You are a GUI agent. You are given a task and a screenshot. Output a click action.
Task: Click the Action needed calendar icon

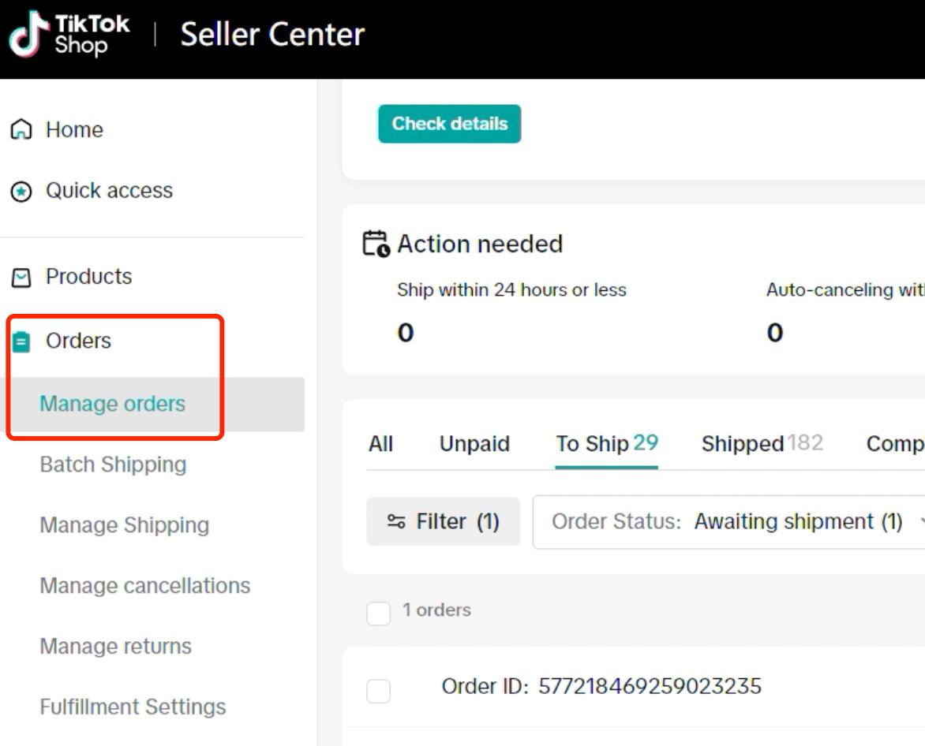click(376, 244)
